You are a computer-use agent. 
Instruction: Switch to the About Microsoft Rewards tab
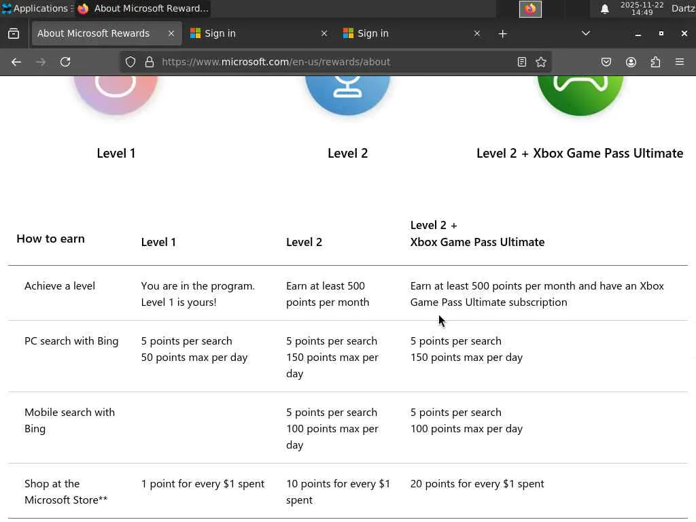[107, 34]
